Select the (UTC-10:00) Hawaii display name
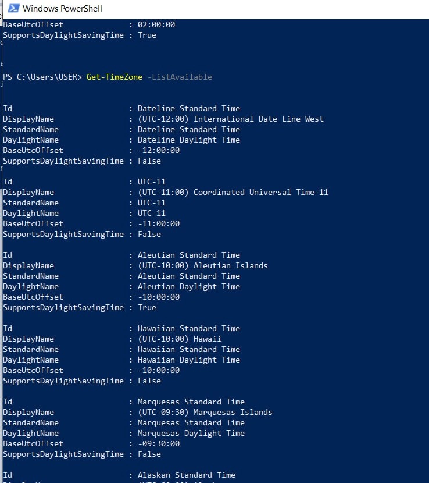429x483 pixels. [179, 339]
